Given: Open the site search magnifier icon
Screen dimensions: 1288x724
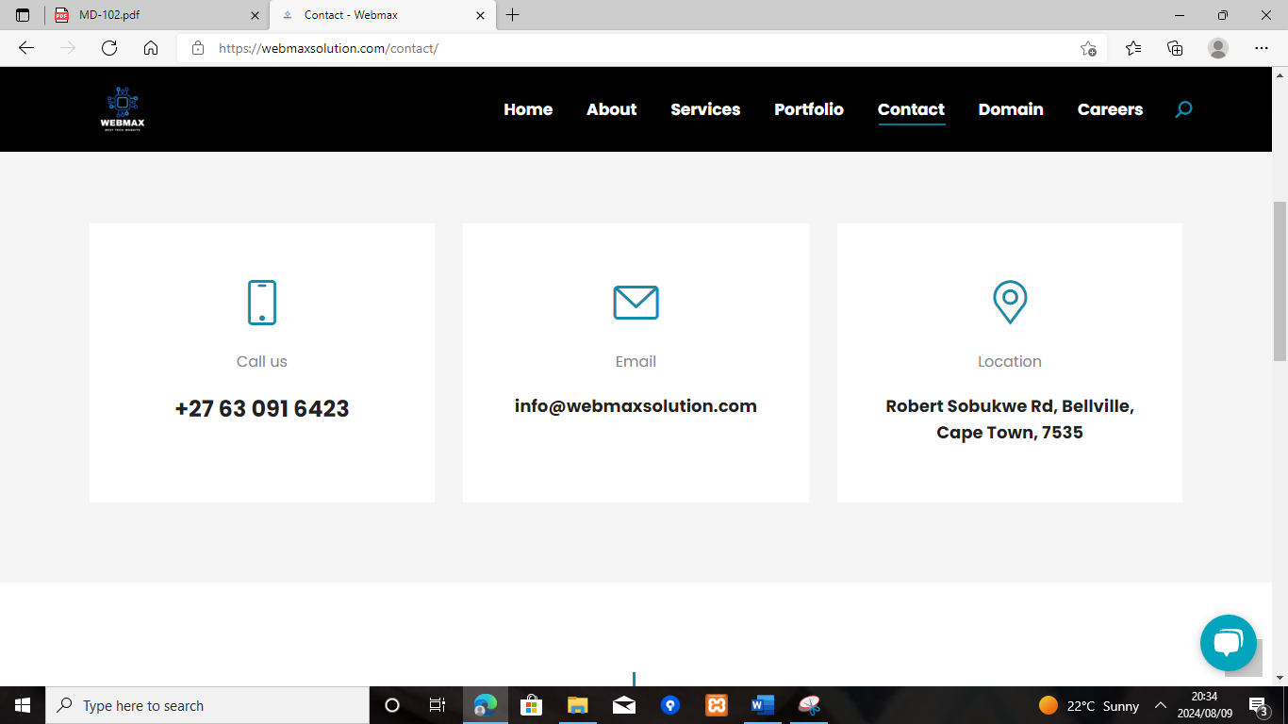Looking at the screenshot, I should 1183,109.
